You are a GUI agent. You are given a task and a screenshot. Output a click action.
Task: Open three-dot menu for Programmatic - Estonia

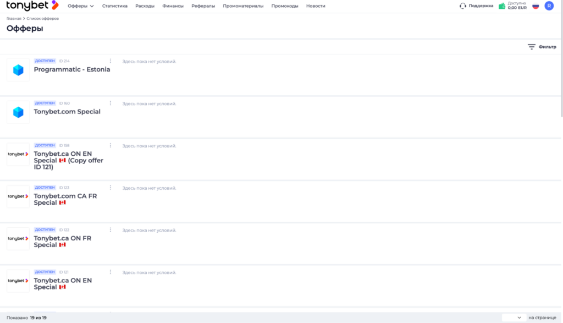point(110,61)
